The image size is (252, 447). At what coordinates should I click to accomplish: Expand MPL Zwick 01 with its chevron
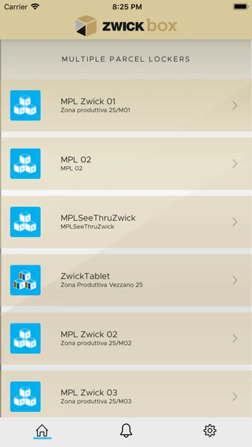point(235,105)
